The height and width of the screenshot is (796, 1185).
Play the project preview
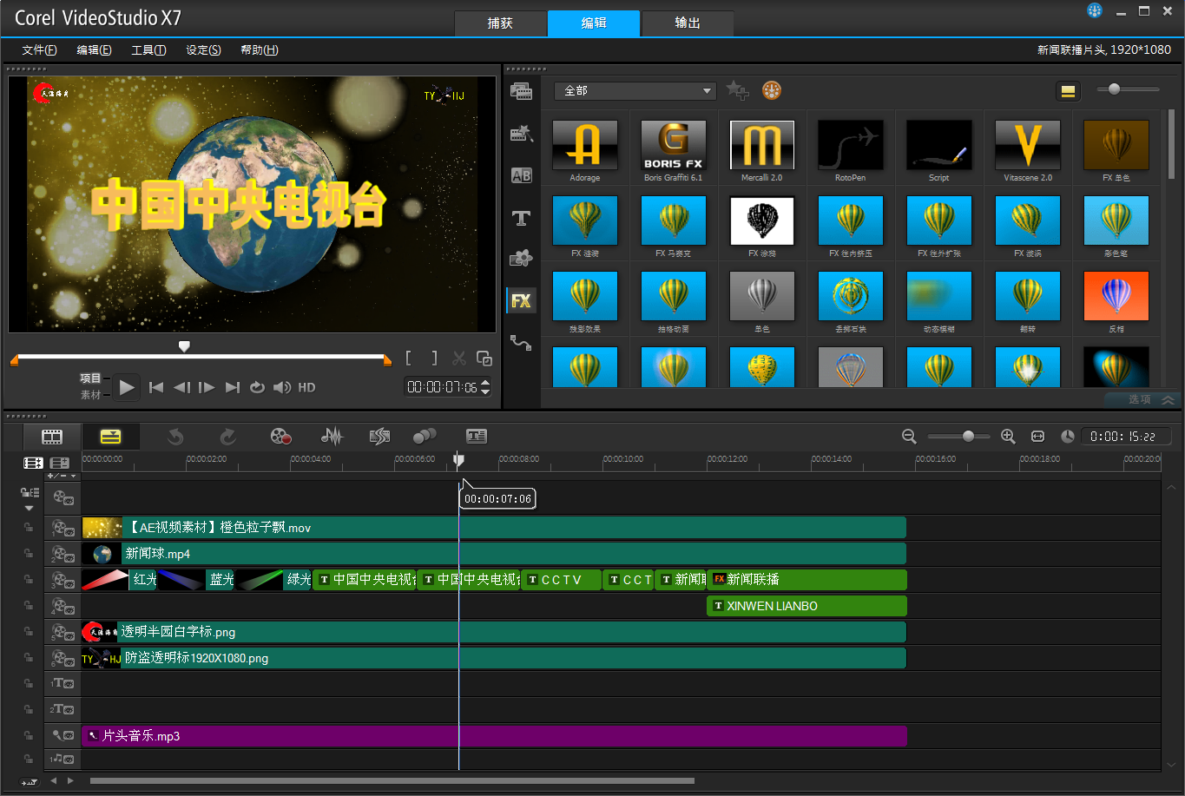point(127,387)
